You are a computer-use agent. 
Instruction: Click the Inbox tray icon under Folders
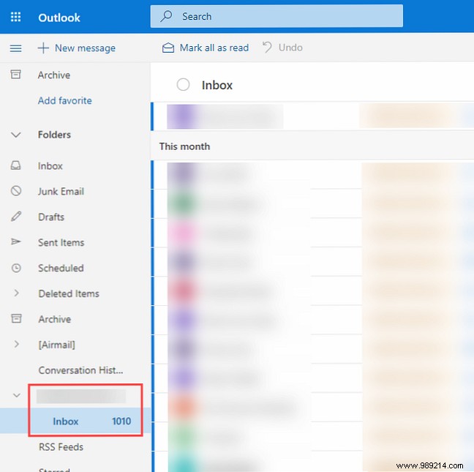click(15, 165)
